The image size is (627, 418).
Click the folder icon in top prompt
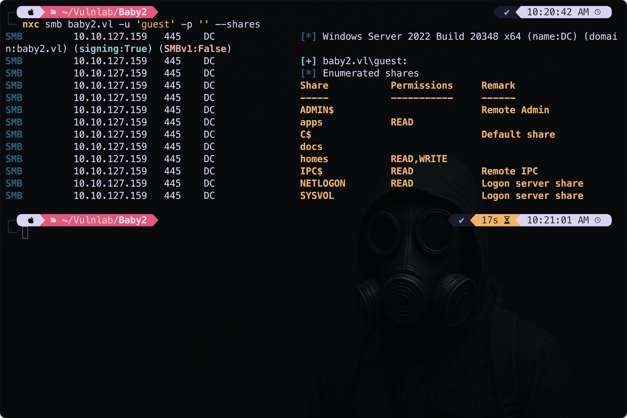[x=53, y=12]
